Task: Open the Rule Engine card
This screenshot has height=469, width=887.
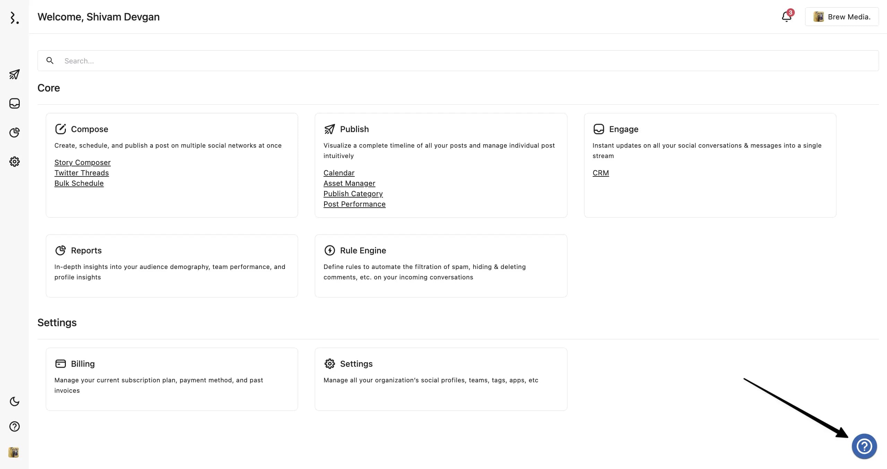Action: [x=363, y=250]
